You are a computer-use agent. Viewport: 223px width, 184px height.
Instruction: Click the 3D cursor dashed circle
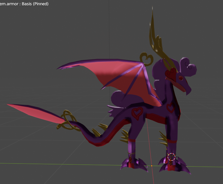(x=171, y=157)
